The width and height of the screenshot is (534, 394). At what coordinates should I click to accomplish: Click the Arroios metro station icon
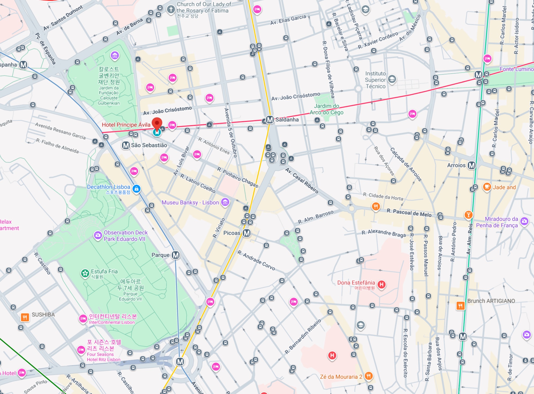(x=471, y=165)
